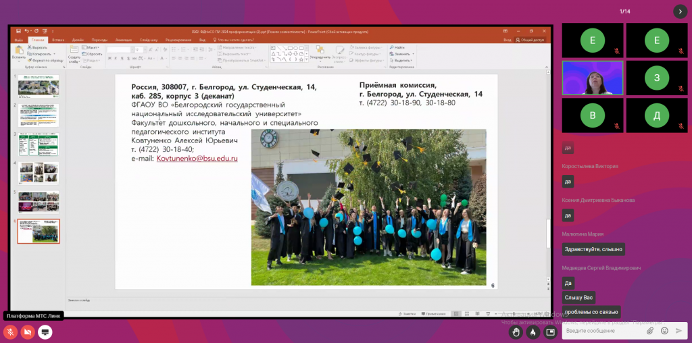Toggle strikethrough formatting
Image resolution: width=692 pixels, height=343 pixels.
[134, 58]
